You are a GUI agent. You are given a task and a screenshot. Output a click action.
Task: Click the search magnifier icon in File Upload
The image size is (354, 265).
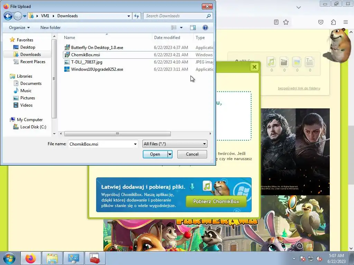208,16
